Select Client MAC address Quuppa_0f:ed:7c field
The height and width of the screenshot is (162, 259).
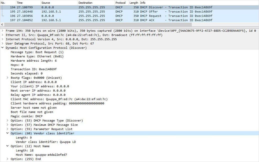pos(59,99)
